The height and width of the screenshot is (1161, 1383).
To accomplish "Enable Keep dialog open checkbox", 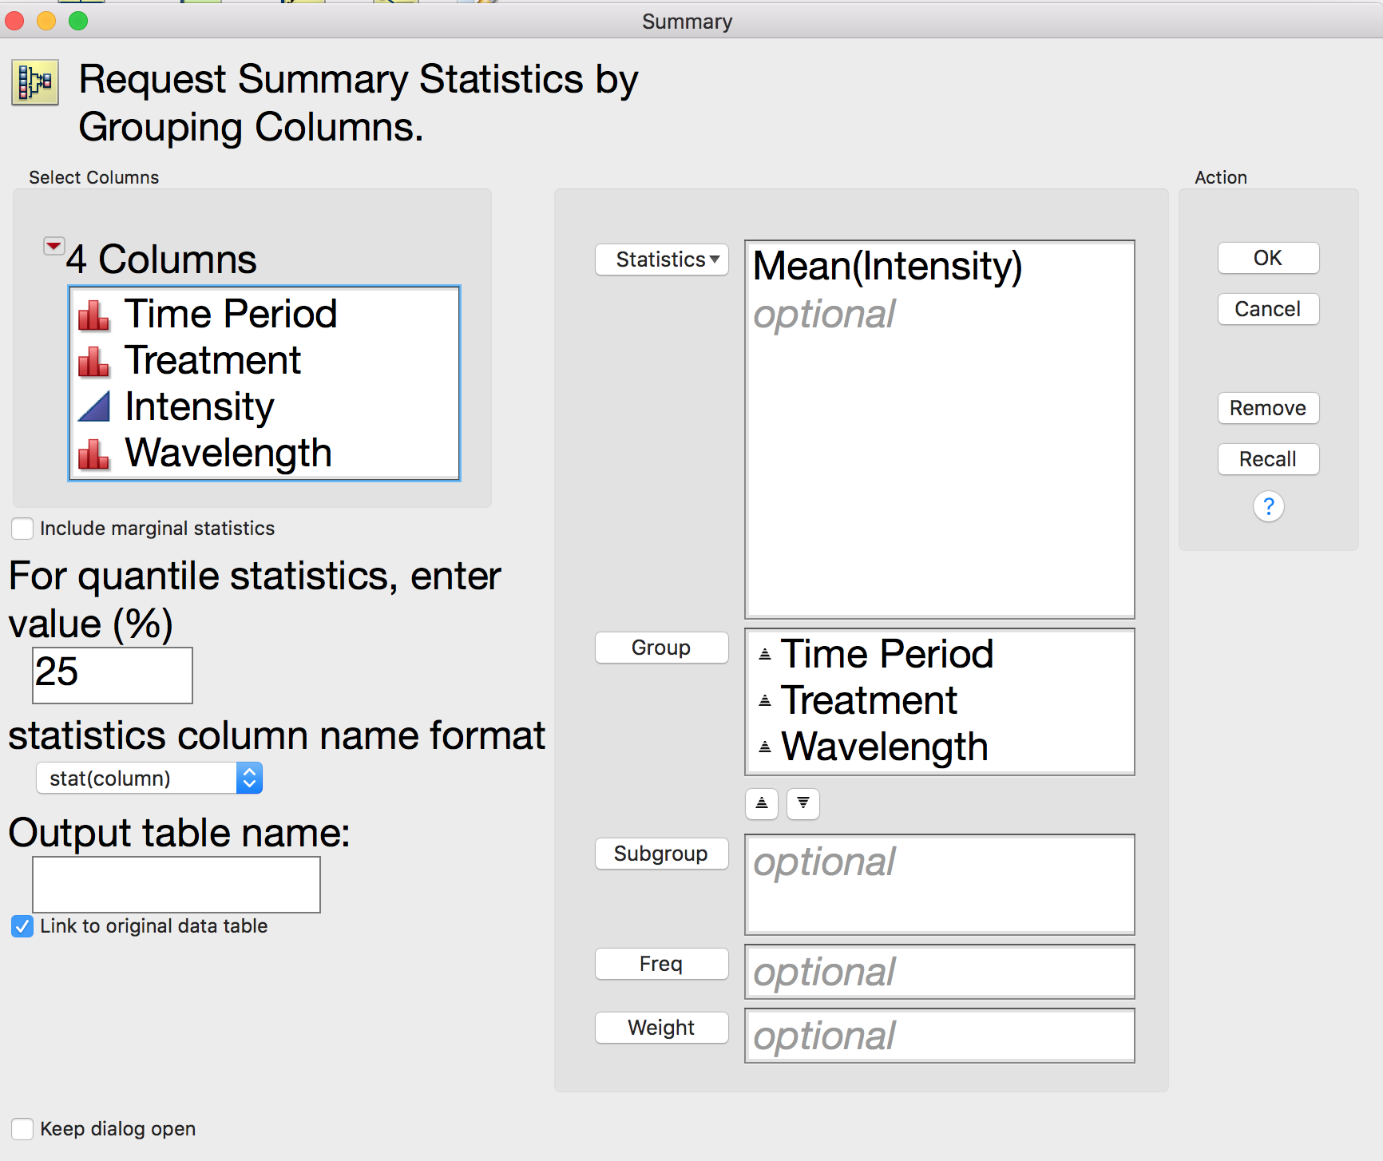I will coord(22,1129).
